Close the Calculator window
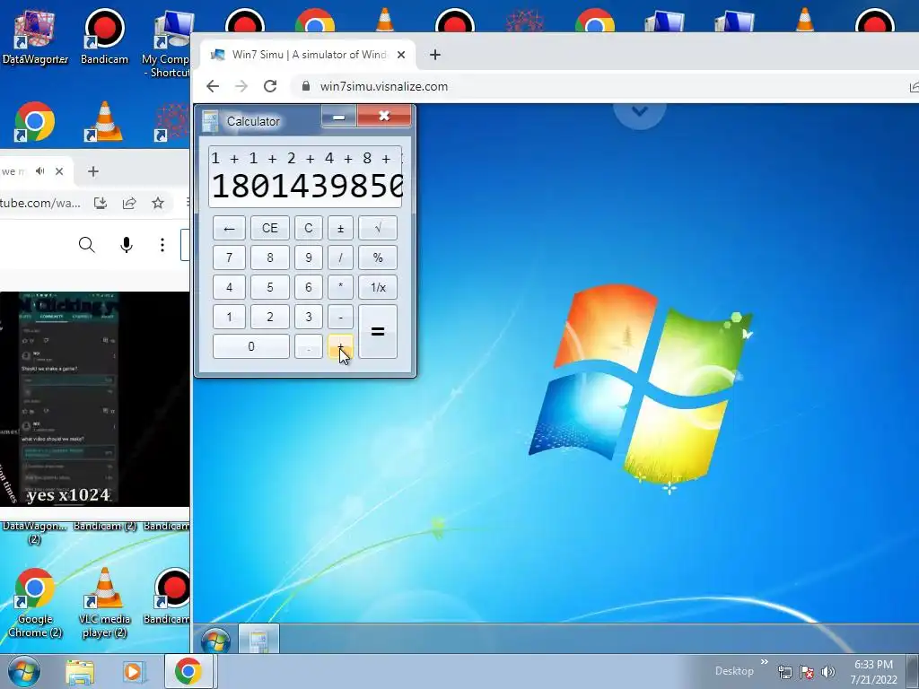The height and width of the screenshot is (689, 919). coord(384,116)
